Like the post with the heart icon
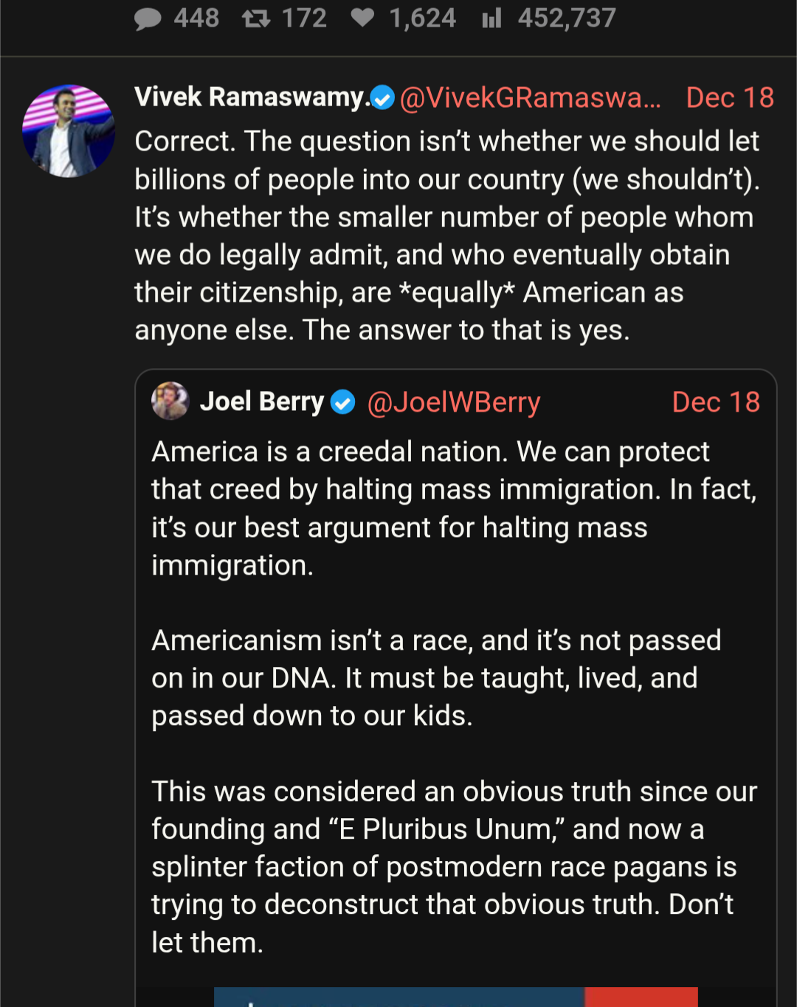797x1007 pixels. 362,17
